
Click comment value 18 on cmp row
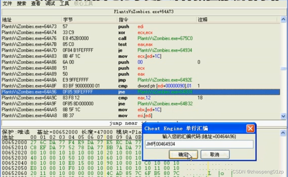tap(200, 98)
